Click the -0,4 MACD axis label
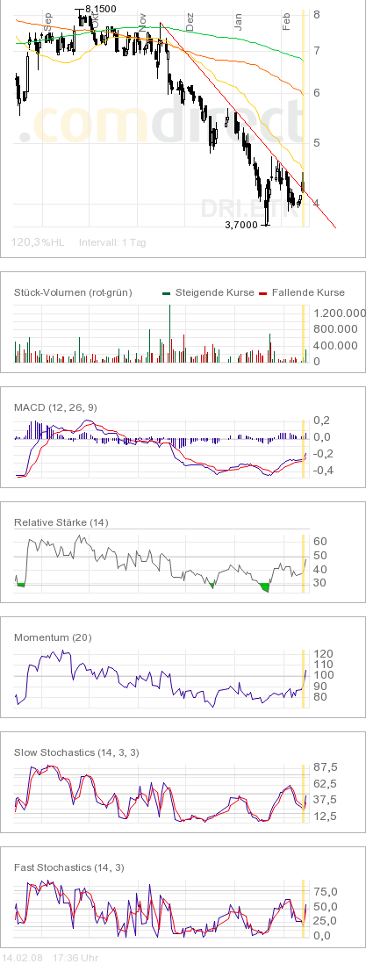This screenshot has height=964, width=366. 324,471
